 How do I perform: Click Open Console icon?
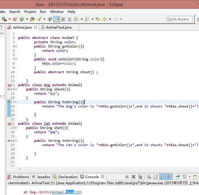coord(195,177)
